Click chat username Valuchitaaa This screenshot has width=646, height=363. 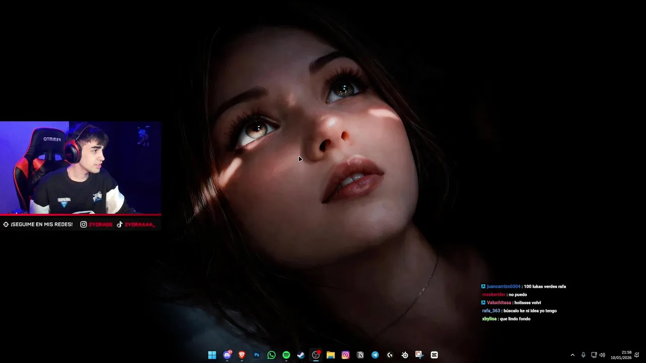(499, 302)
